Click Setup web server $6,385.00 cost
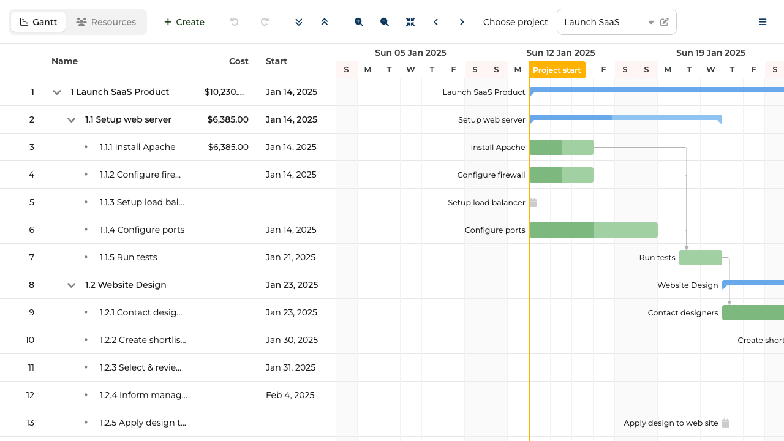Image resolution: width=784 pixels, height=441 pixels. click(228, 119)
